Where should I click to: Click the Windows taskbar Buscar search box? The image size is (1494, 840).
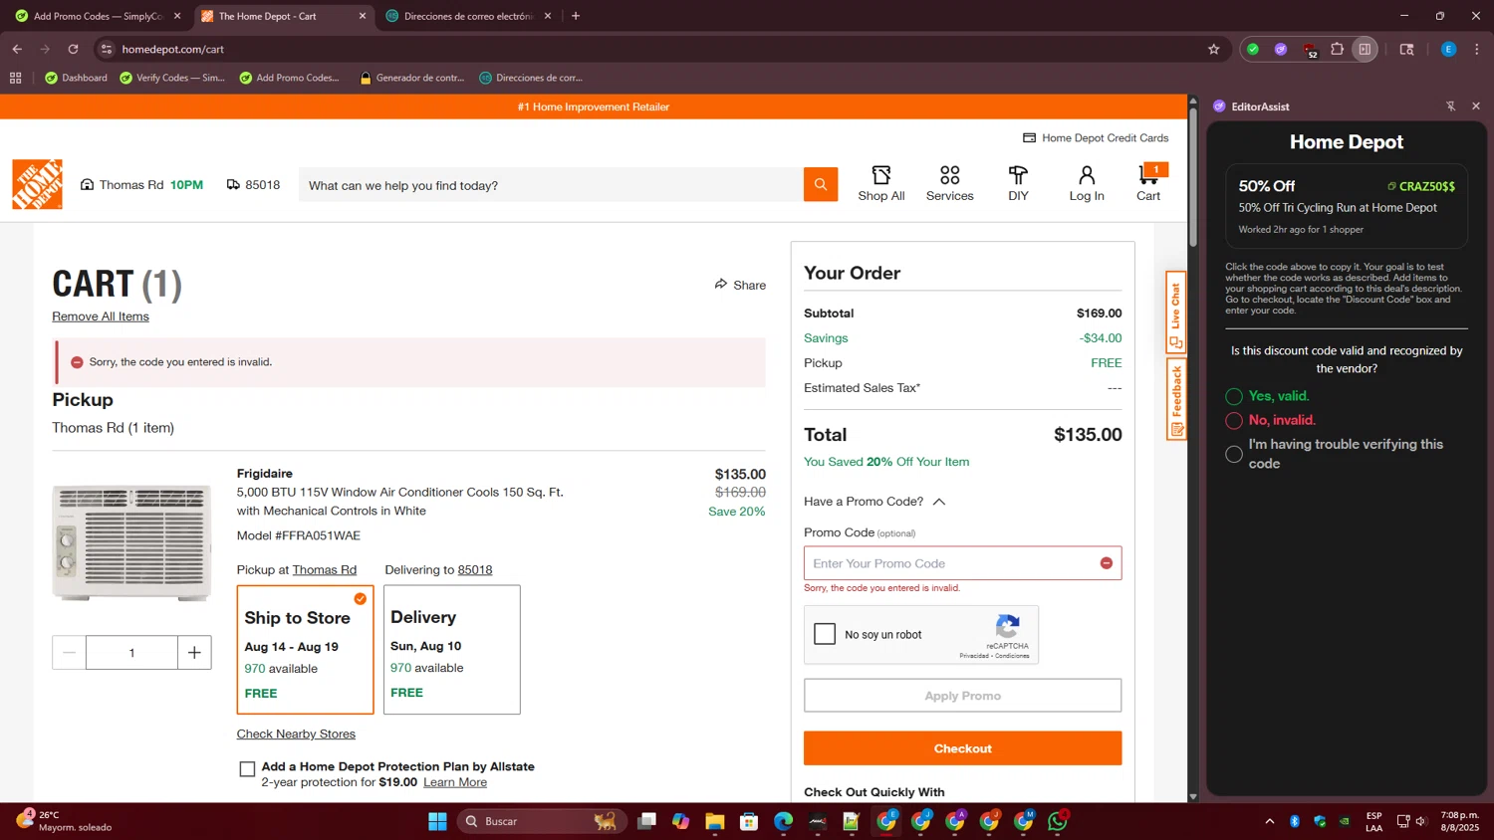coord(543,821)
